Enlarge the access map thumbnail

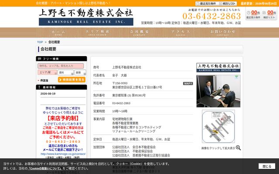218,126
